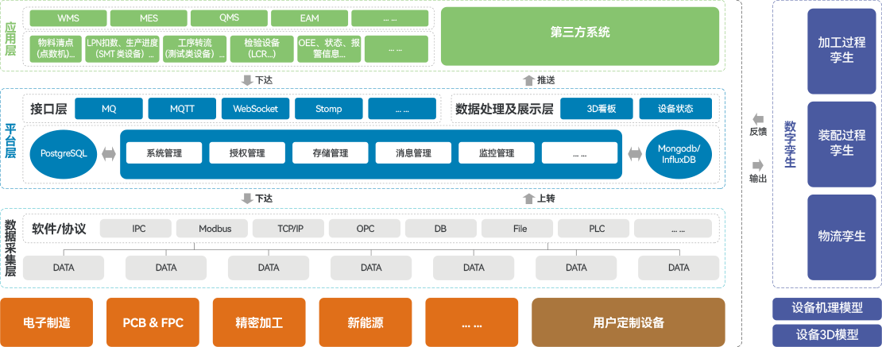Click the 上传 up arrow above the PLC row

coord(529,198)
